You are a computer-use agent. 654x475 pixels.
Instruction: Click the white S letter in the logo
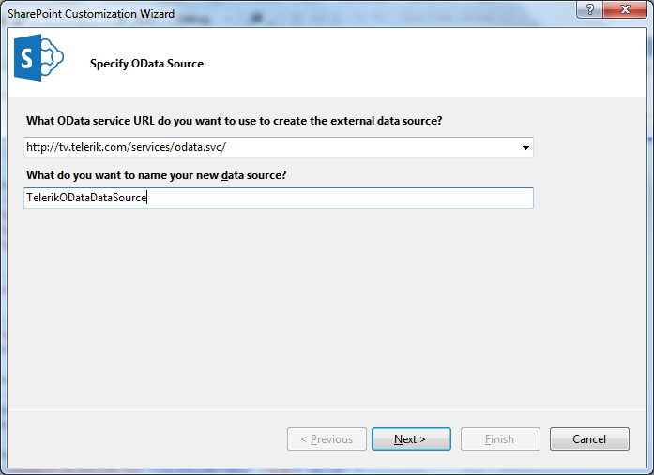(26, 58)
